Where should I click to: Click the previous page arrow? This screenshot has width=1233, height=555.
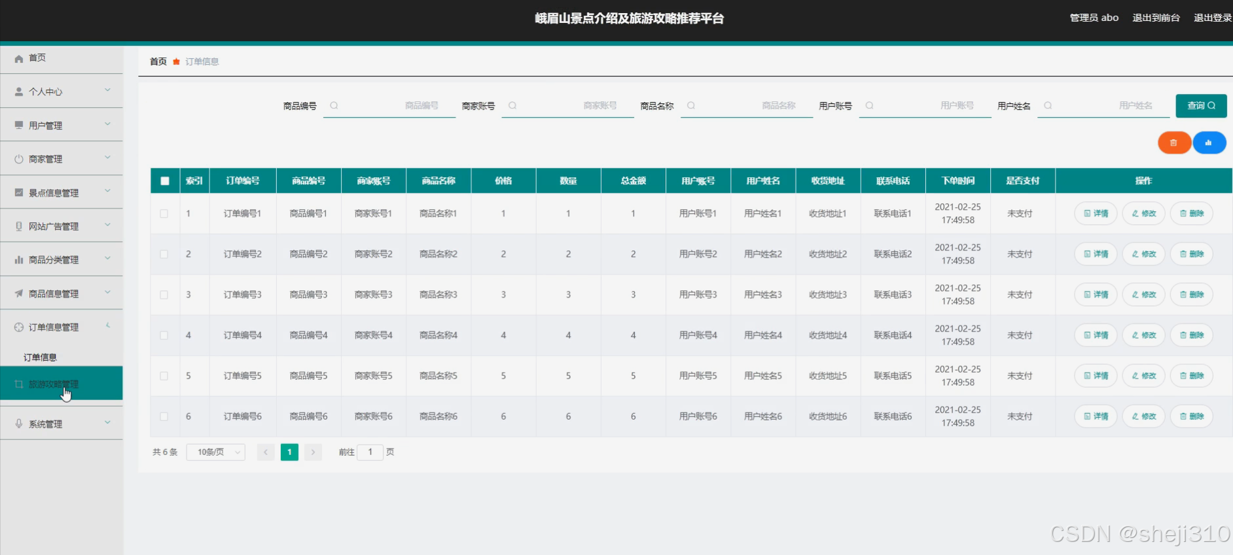[x=266, y=452]
